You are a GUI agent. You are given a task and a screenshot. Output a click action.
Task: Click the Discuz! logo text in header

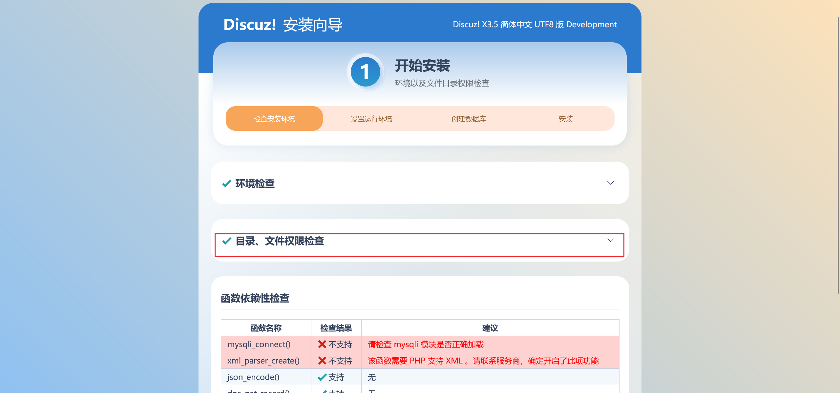coord(249,25)
